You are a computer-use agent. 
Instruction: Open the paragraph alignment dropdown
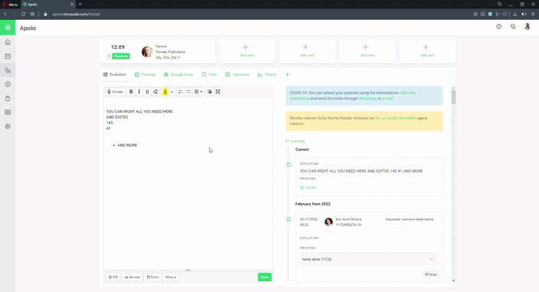(198, 92)
